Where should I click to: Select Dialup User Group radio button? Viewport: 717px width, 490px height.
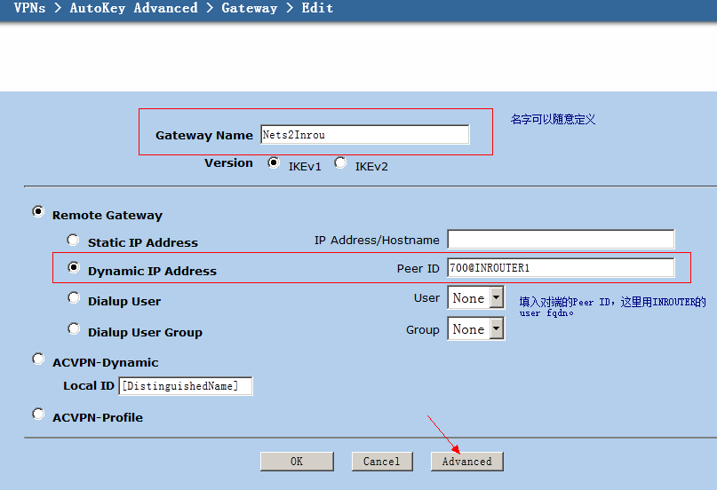tap(73, 329)
